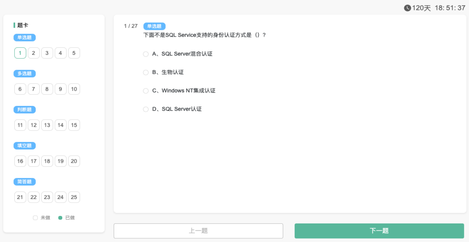Jump to true/false question 11
The height and width of the screenshot is (242, 469).
tap(20, 125)
